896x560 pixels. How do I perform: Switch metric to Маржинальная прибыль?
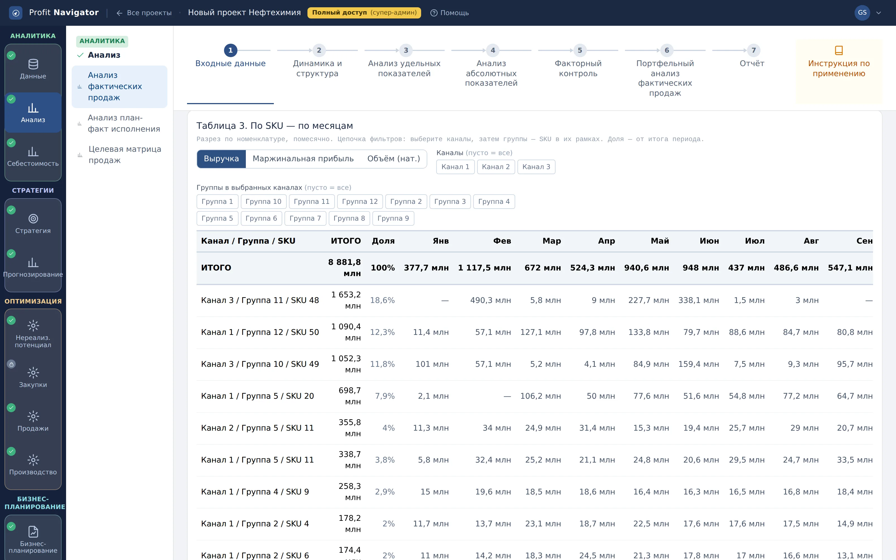point(303,159)
